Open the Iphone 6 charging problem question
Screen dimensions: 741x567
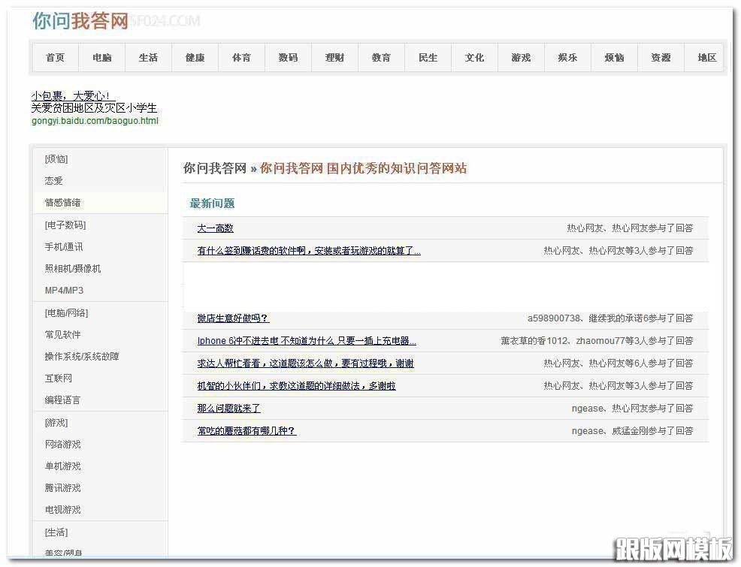click(304, 341)
